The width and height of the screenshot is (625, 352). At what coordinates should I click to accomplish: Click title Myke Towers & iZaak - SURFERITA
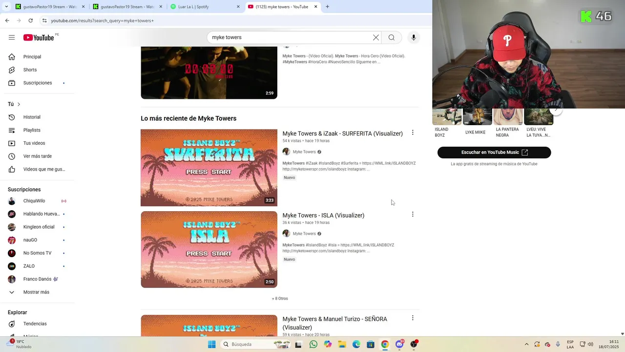[343, 133]
